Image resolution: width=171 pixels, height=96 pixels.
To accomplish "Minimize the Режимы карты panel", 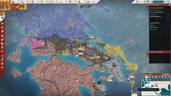I will pyautogui.click(x=169, y=74).
